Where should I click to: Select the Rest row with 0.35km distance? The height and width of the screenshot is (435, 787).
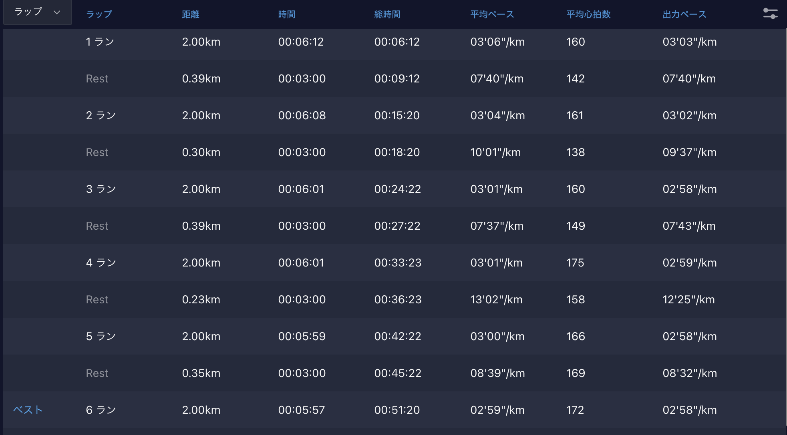tap(97, 373)
